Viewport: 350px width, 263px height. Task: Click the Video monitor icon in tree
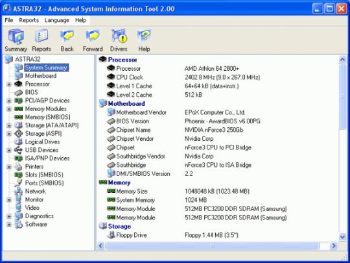(x=19, y=208)
